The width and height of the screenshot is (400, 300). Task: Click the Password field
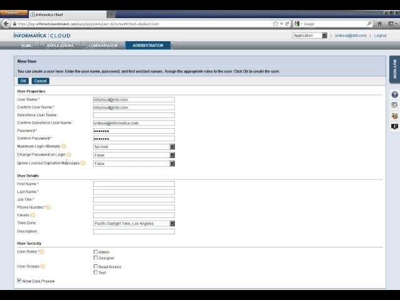[134, 131]
